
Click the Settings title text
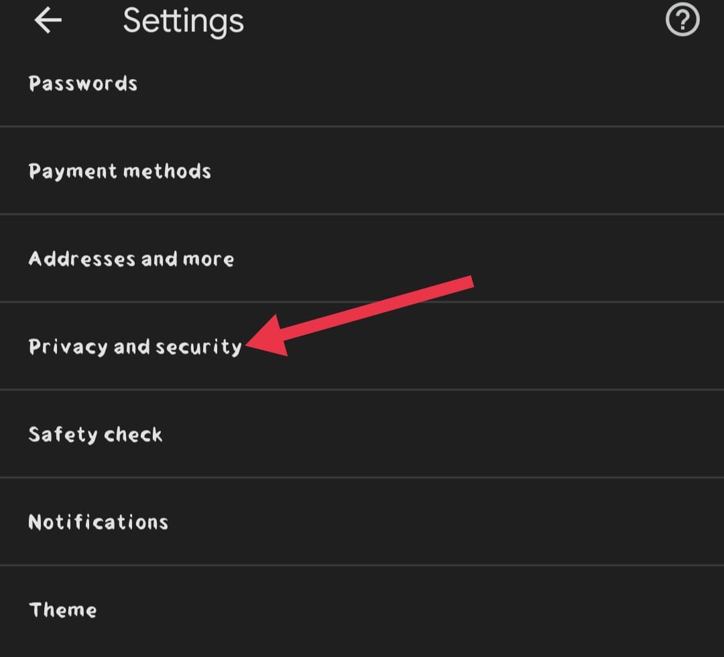point(183,20)
